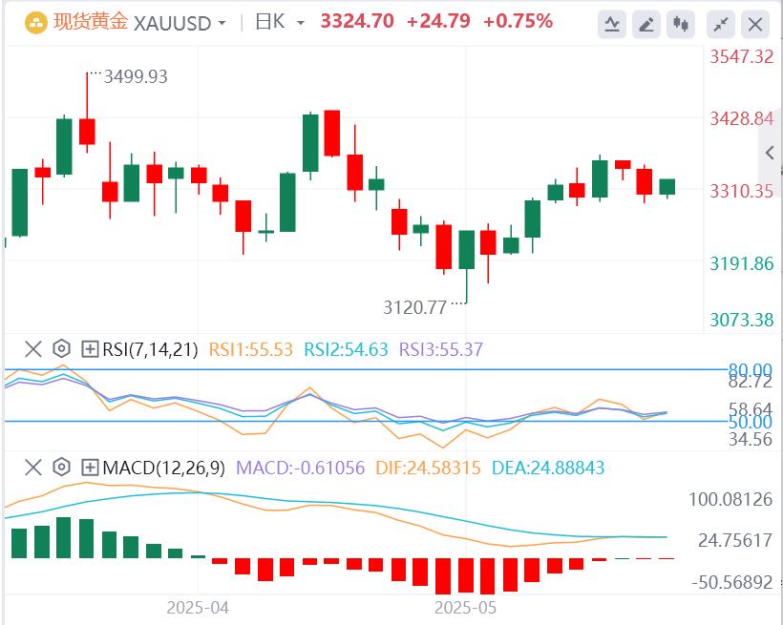This screenshot has width=783, height=625.
Task: Click the gold coin logo icon
Action: tap(34, 19)
